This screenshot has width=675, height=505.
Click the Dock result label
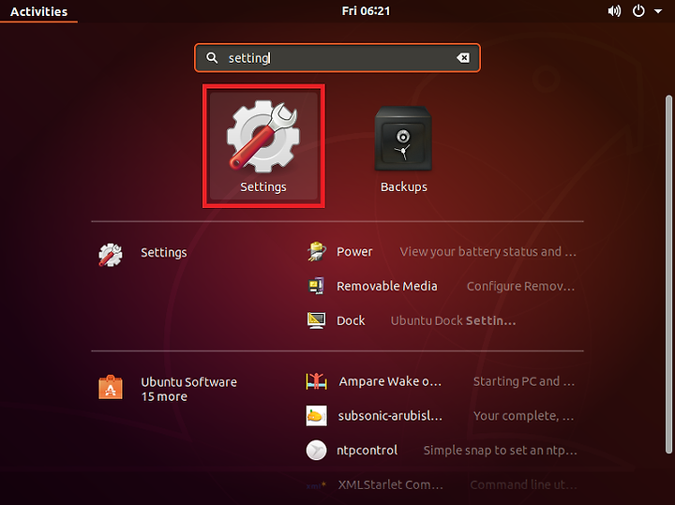351,320
